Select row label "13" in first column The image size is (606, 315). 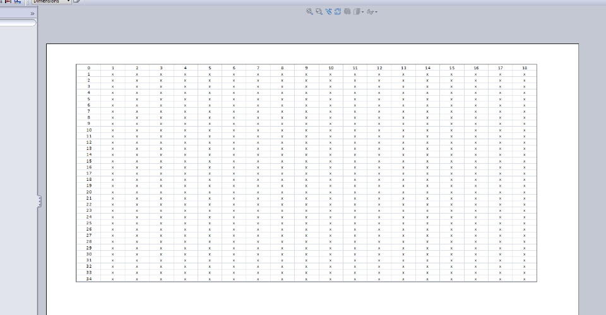coord(89,149)
